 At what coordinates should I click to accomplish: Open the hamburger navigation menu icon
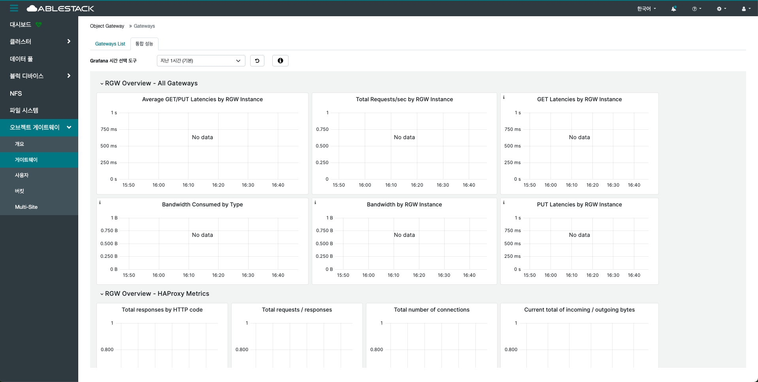coord(14,8)
